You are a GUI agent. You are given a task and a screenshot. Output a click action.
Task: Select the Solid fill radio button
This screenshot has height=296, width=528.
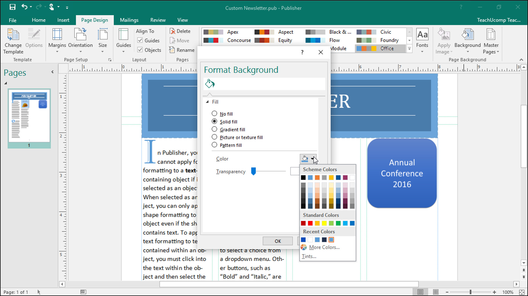pyautogui.click(x=214, y=121)
